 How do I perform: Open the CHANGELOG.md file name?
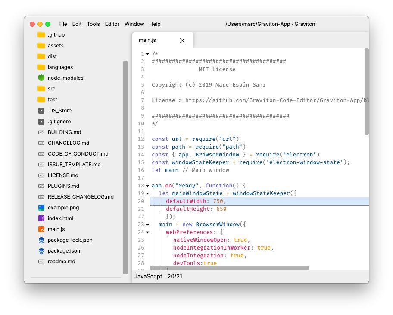pos(69,143)
